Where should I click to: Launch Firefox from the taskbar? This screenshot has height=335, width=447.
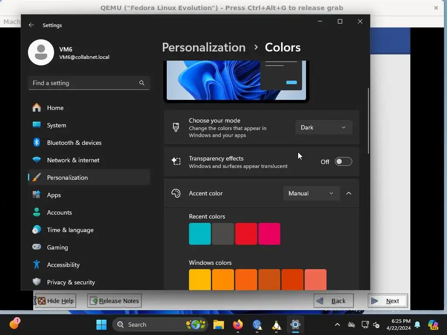pos(238,325)
